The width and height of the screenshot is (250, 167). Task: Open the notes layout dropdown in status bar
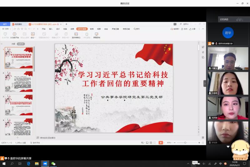[142, 143]
